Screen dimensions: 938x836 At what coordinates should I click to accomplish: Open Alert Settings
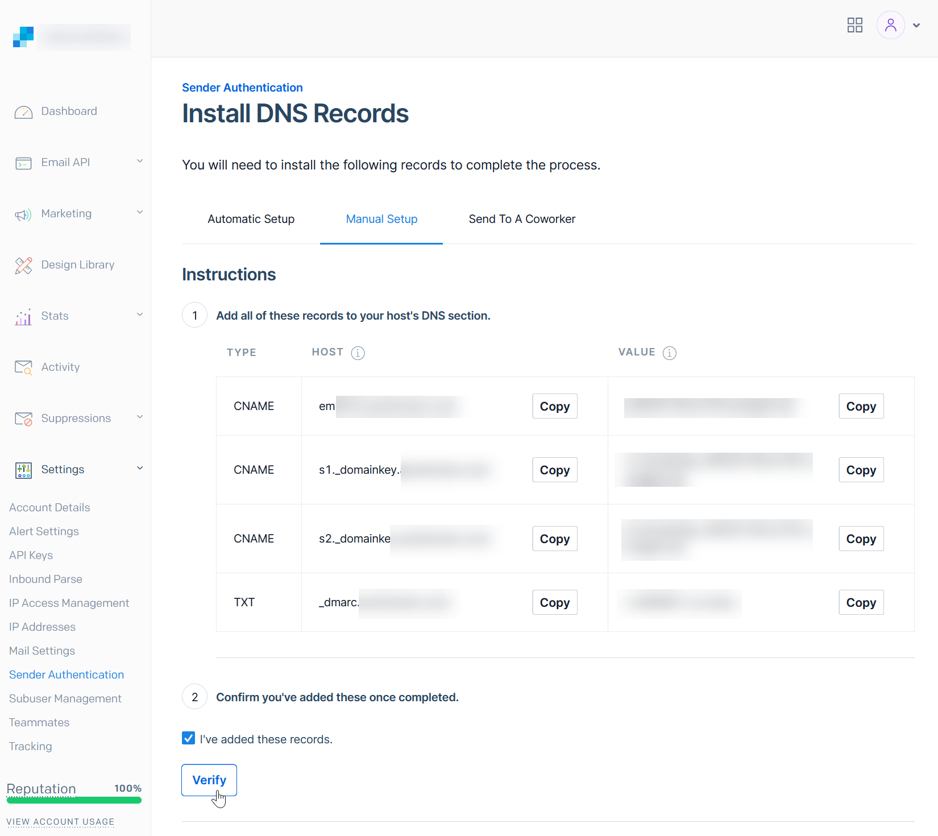click(44, 531)
